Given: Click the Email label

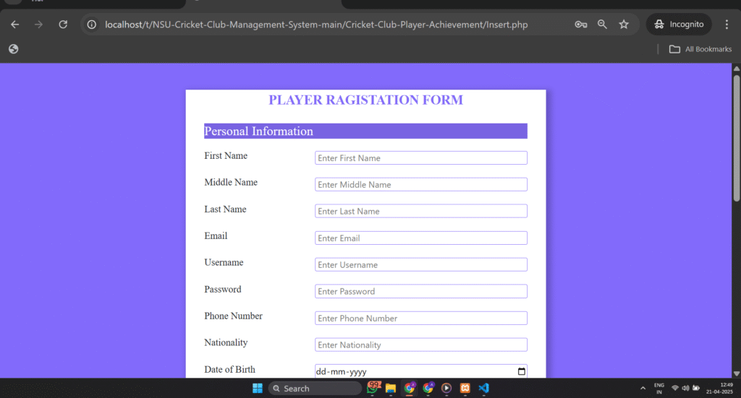Looking at the screenshot, I should pyautogui.click(x=216, y=235).
